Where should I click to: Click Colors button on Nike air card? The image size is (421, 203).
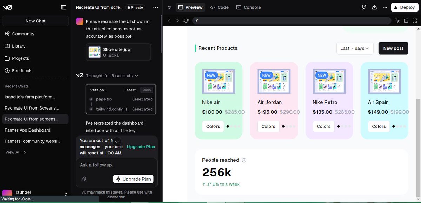pos(213,126)
